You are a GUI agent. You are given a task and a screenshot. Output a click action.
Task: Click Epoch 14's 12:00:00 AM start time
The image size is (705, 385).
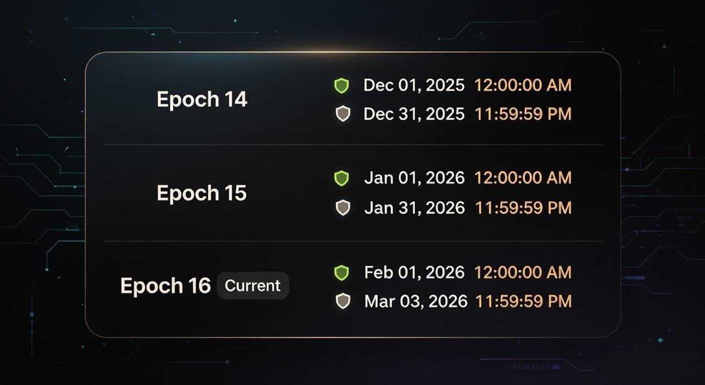(523, 85)
